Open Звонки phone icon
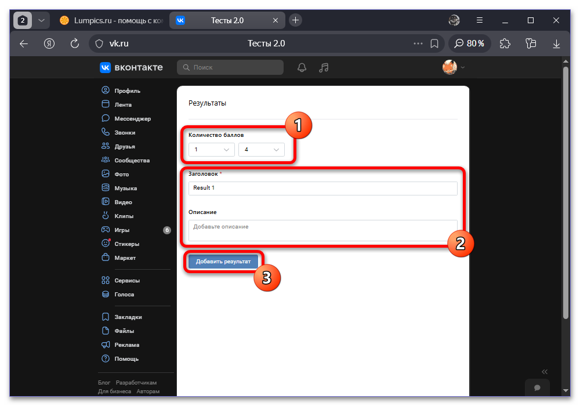This screenshot has height=406, width=580. pyautogui.click(x=106, y=132)
